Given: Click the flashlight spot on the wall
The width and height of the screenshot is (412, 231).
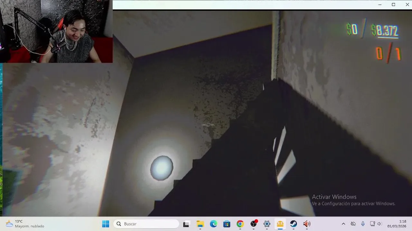Looking at the screenshot, I should pyautogui.click(x=162, y=168).
